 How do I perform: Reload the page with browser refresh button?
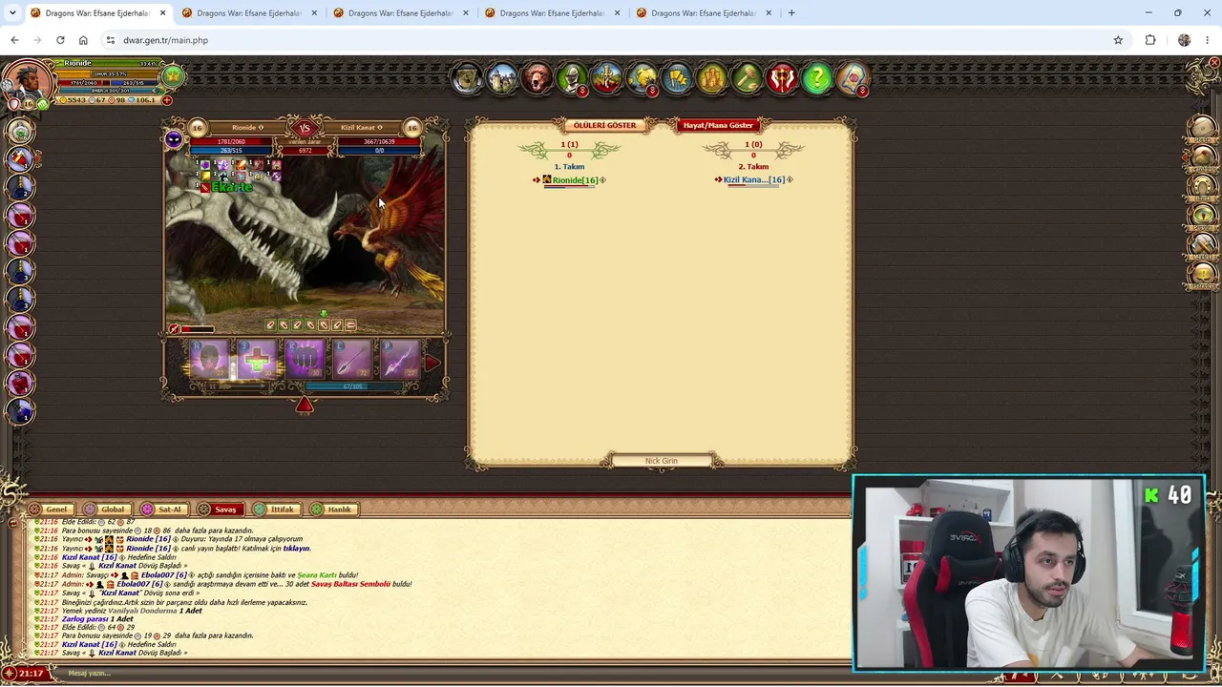(x=60, y=40)
